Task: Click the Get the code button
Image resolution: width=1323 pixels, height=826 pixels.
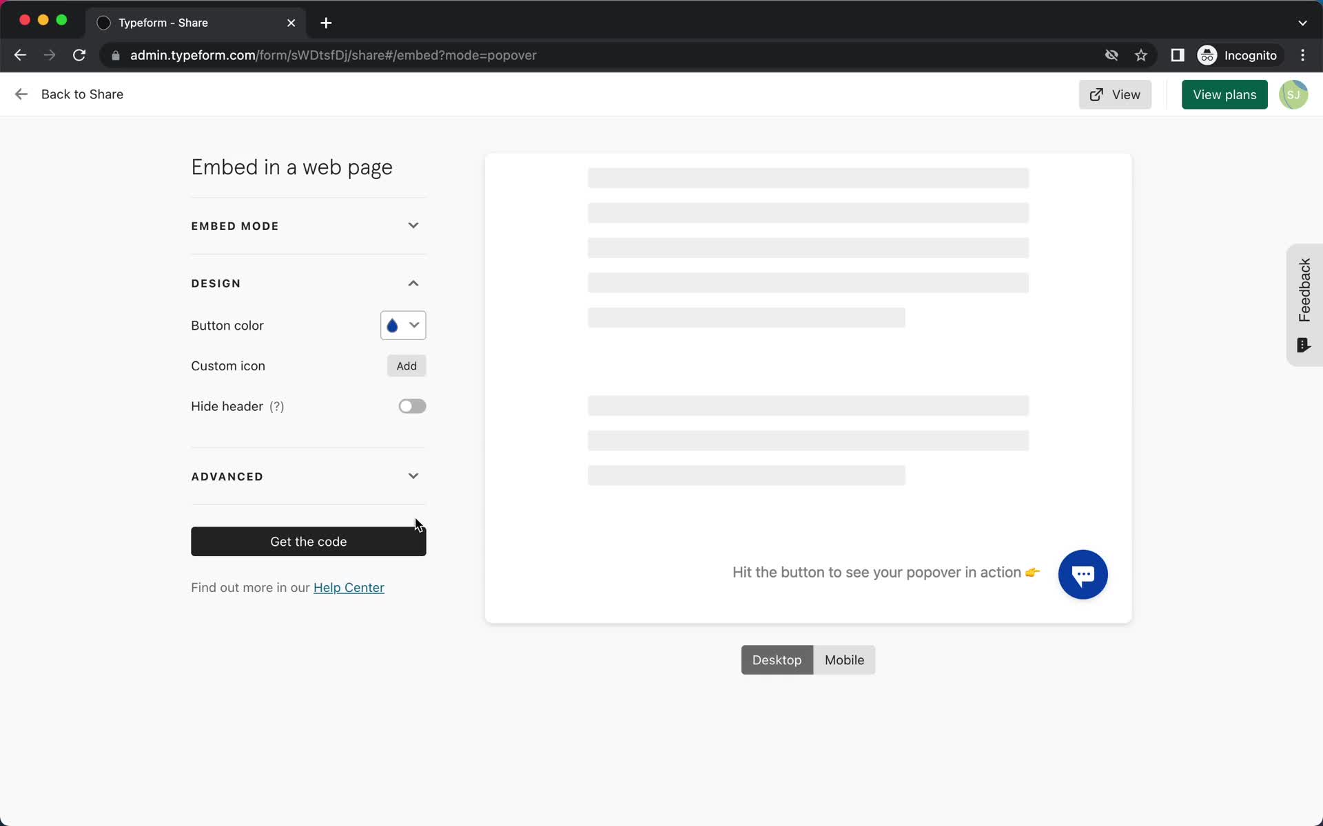Action: [307, 540]
